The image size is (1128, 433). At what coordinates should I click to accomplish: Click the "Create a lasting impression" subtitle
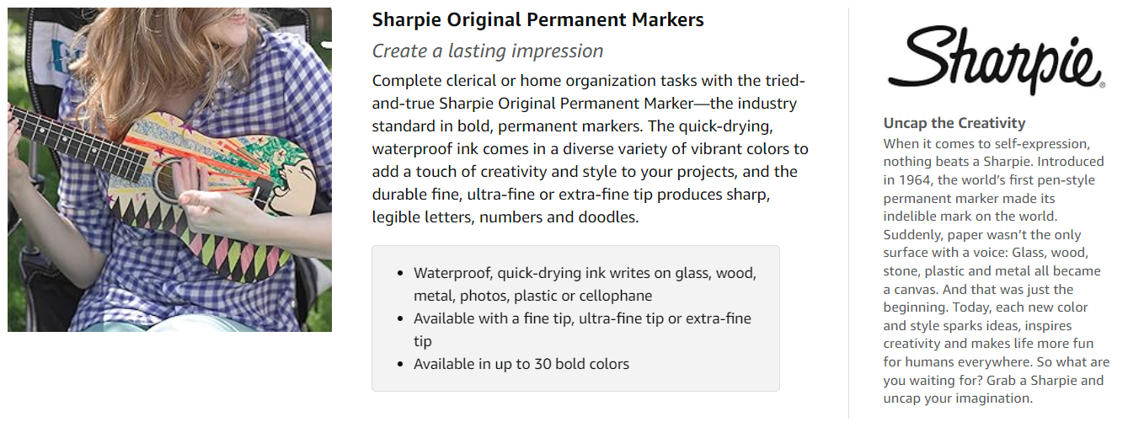[x=488, y=51]
